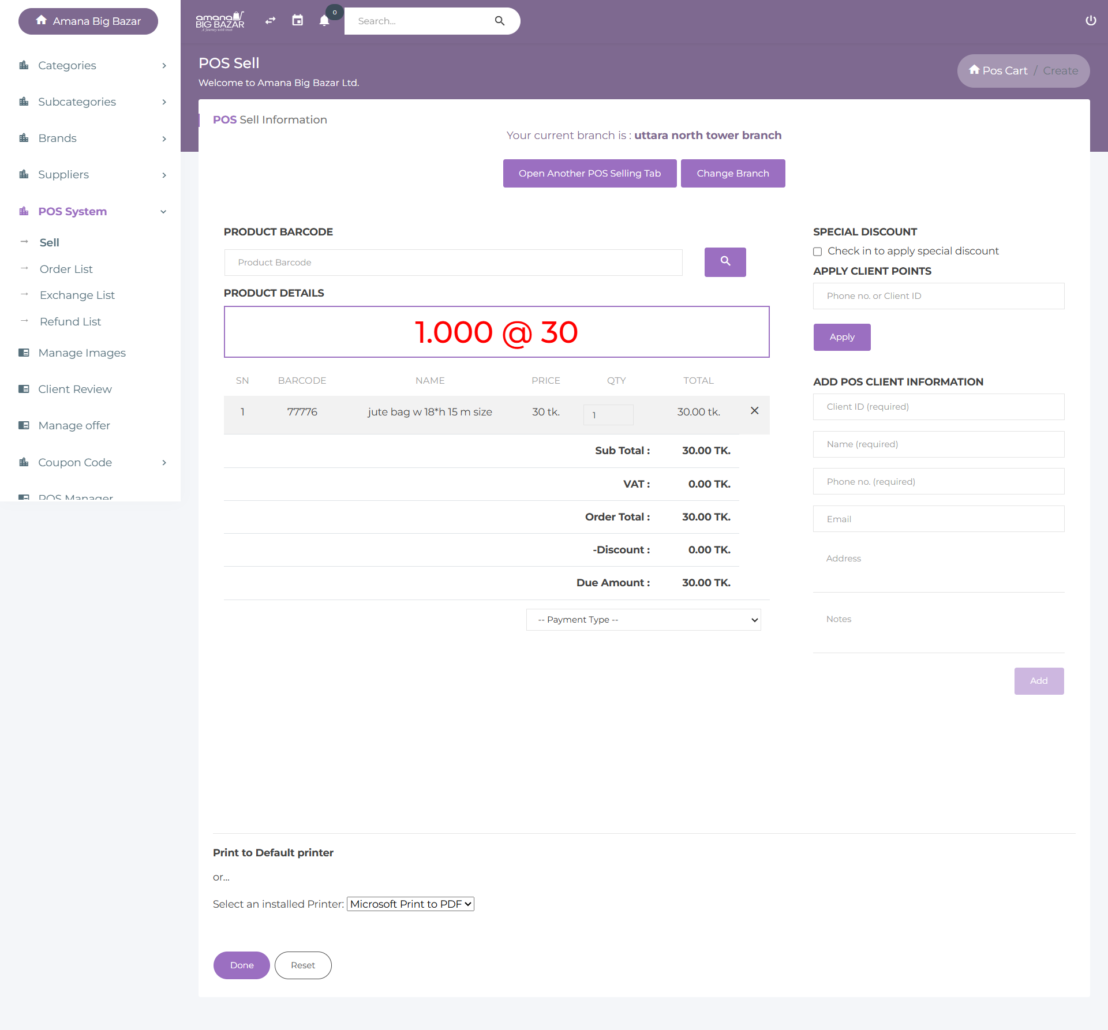Viewport: 1108px width, 1030px height.
Task: Click the Done button
Action: point(242,965)
